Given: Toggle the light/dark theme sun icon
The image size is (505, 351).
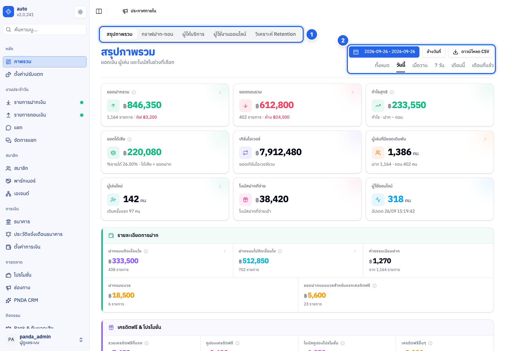Looking at the screenshot, I should (x=80, y=12).
